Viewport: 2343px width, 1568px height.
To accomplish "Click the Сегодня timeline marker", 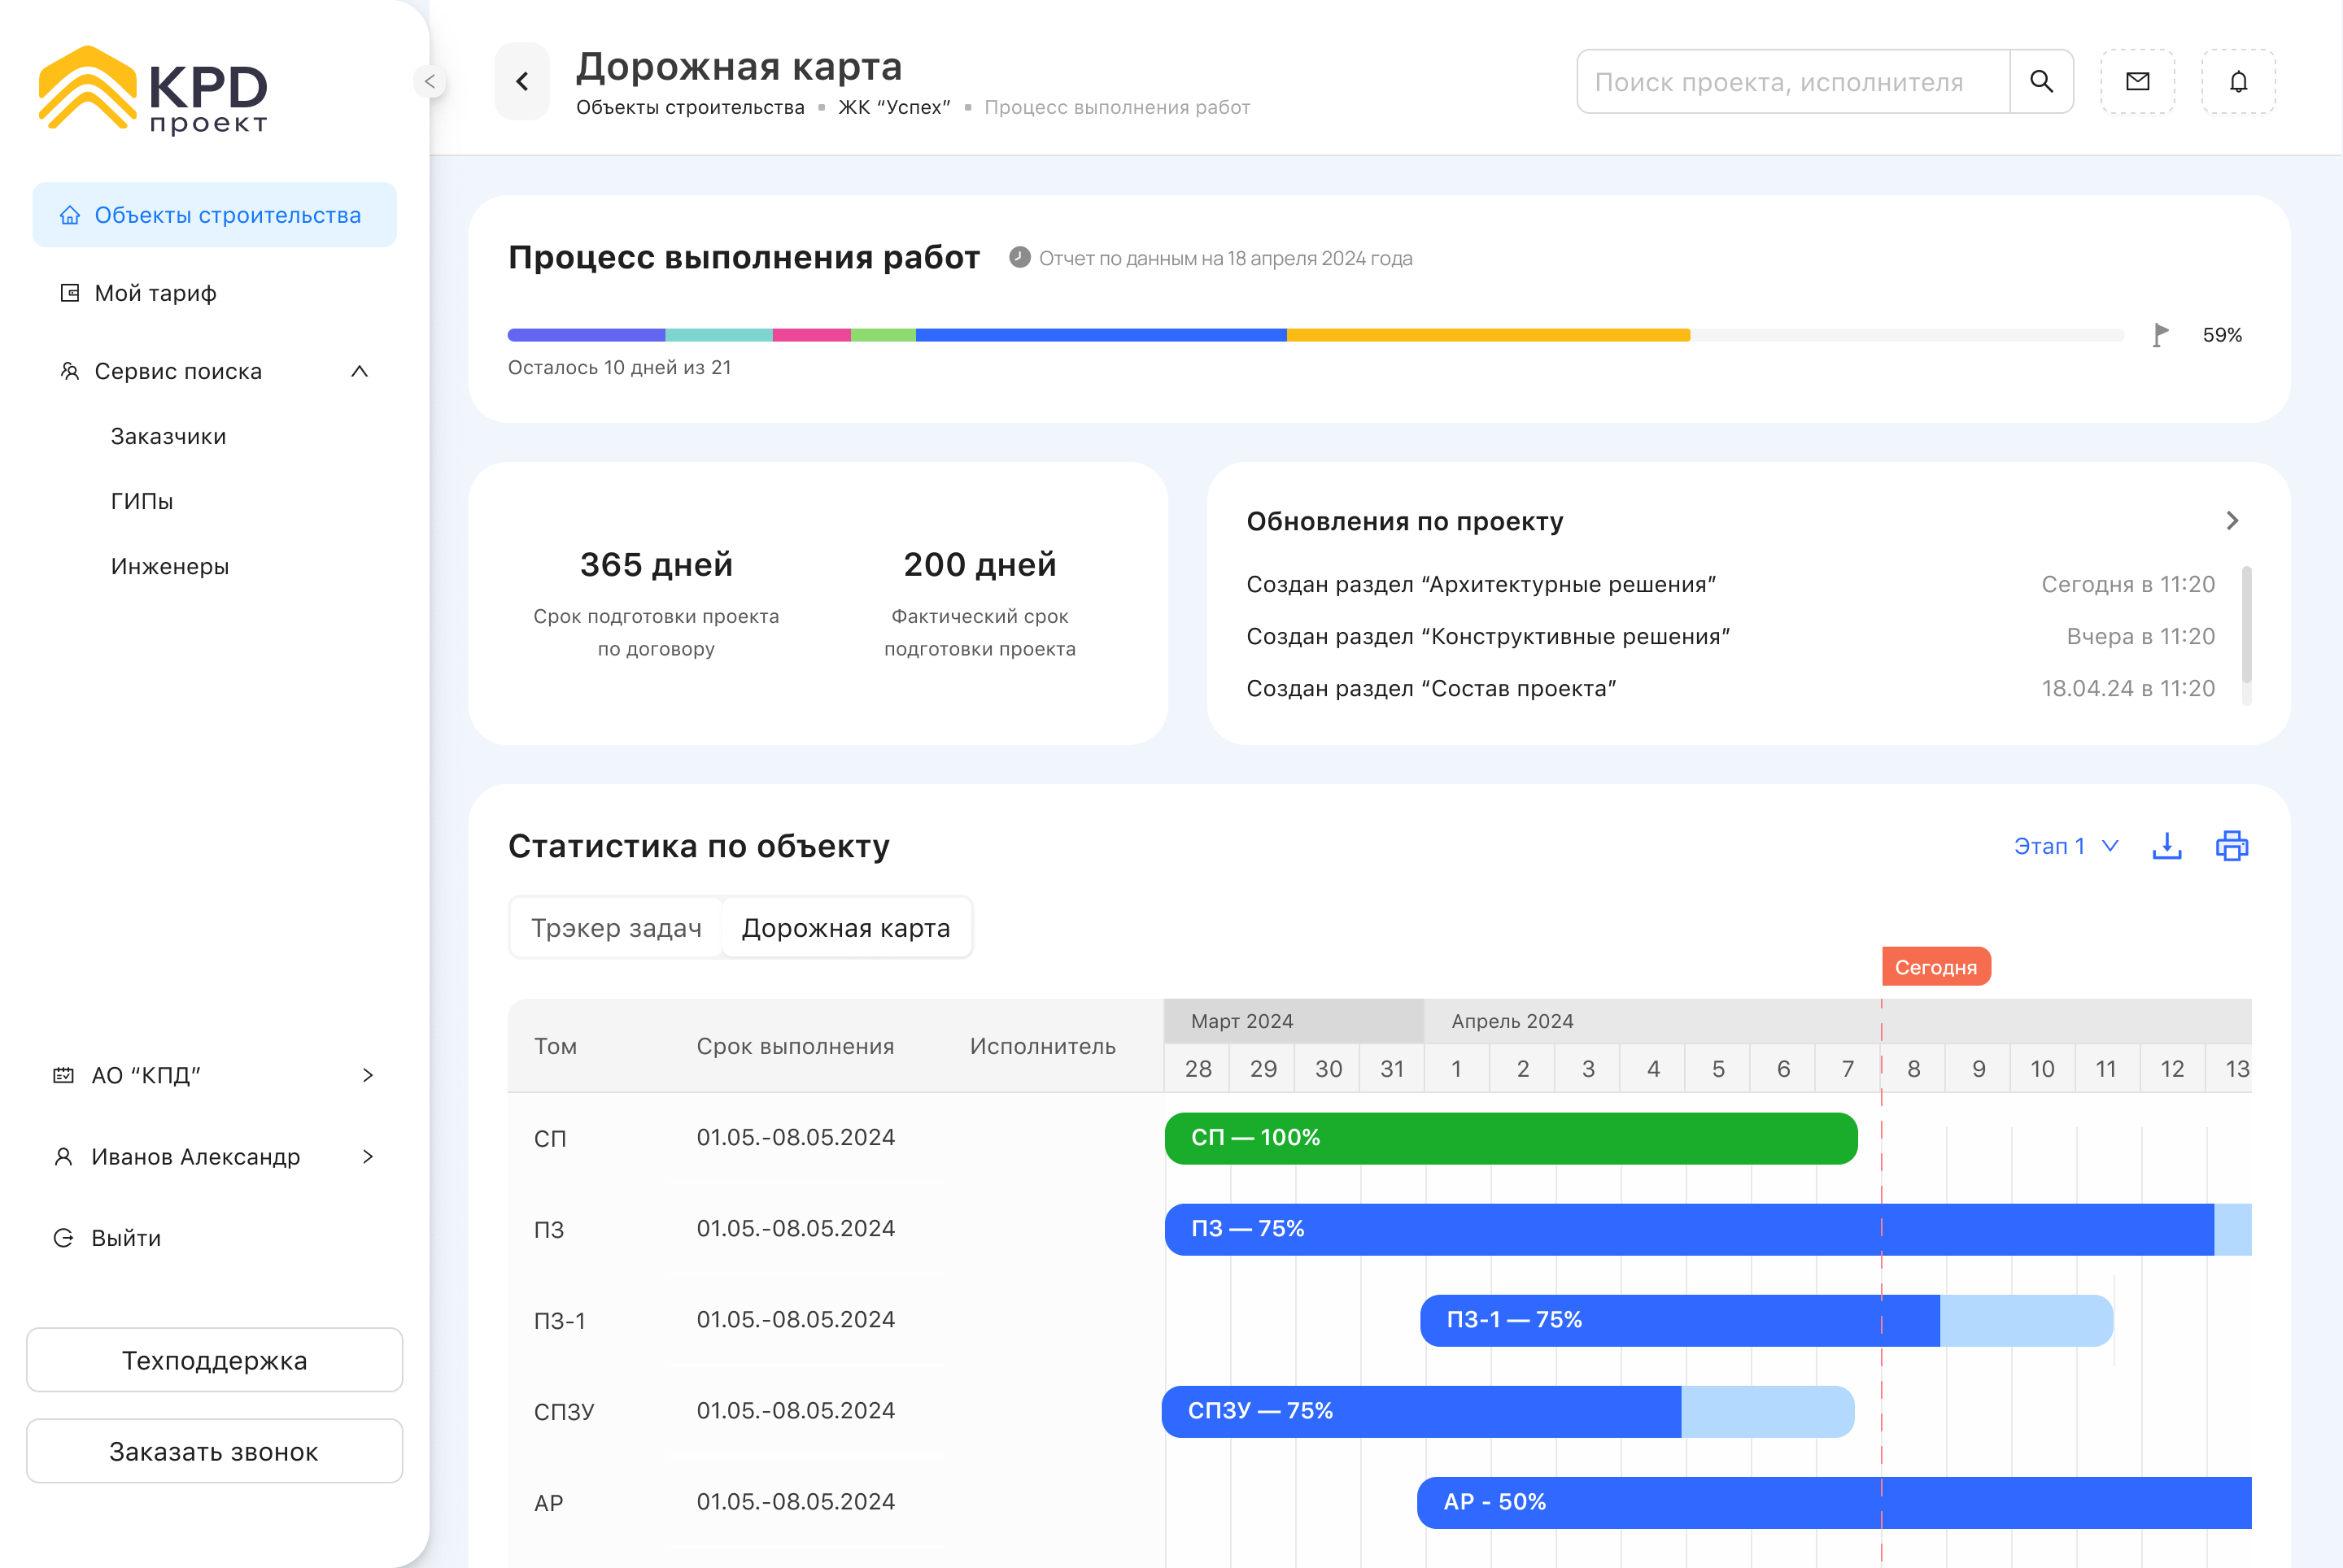I will click(x=1936, y=967).
